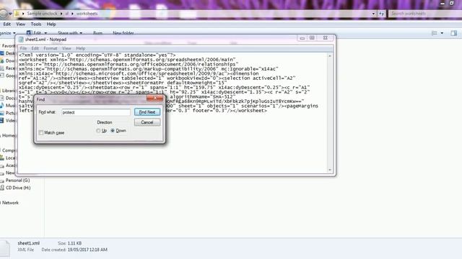Click Explorer window minimize button
The width and height of the screenshot is (462, 259).
click(443, 3)
